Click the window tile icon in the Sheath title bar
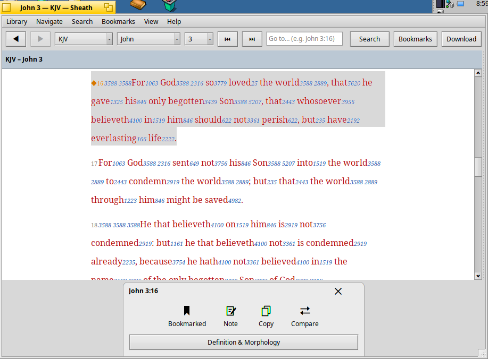The width and height of the screenshot is (488, 359). point(109,7)
